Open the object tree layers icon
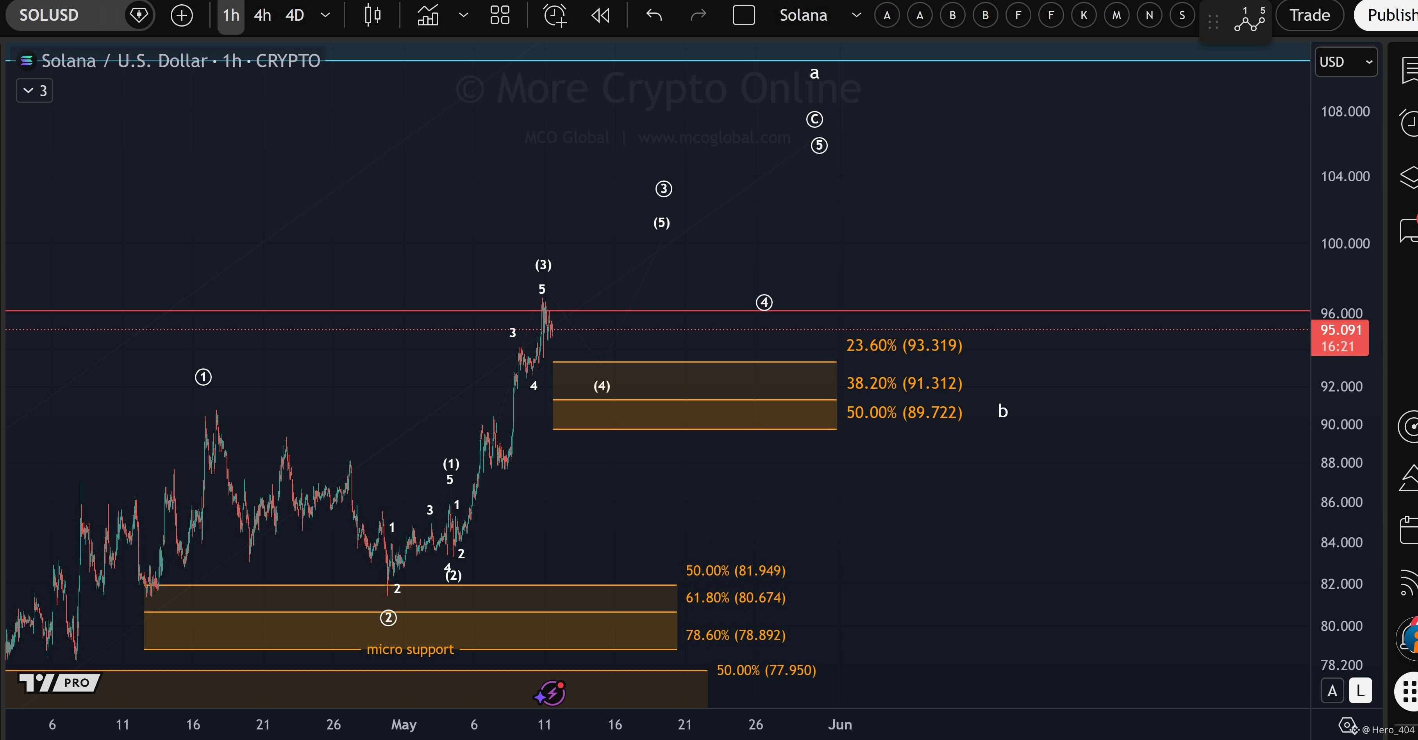 point(1409,177)
